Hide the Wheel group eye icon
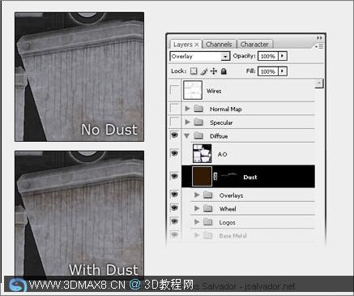 point(174,208)
